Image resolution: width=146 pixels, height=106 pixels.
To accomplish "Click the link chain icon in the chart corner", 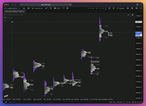I will pos(128,15).
